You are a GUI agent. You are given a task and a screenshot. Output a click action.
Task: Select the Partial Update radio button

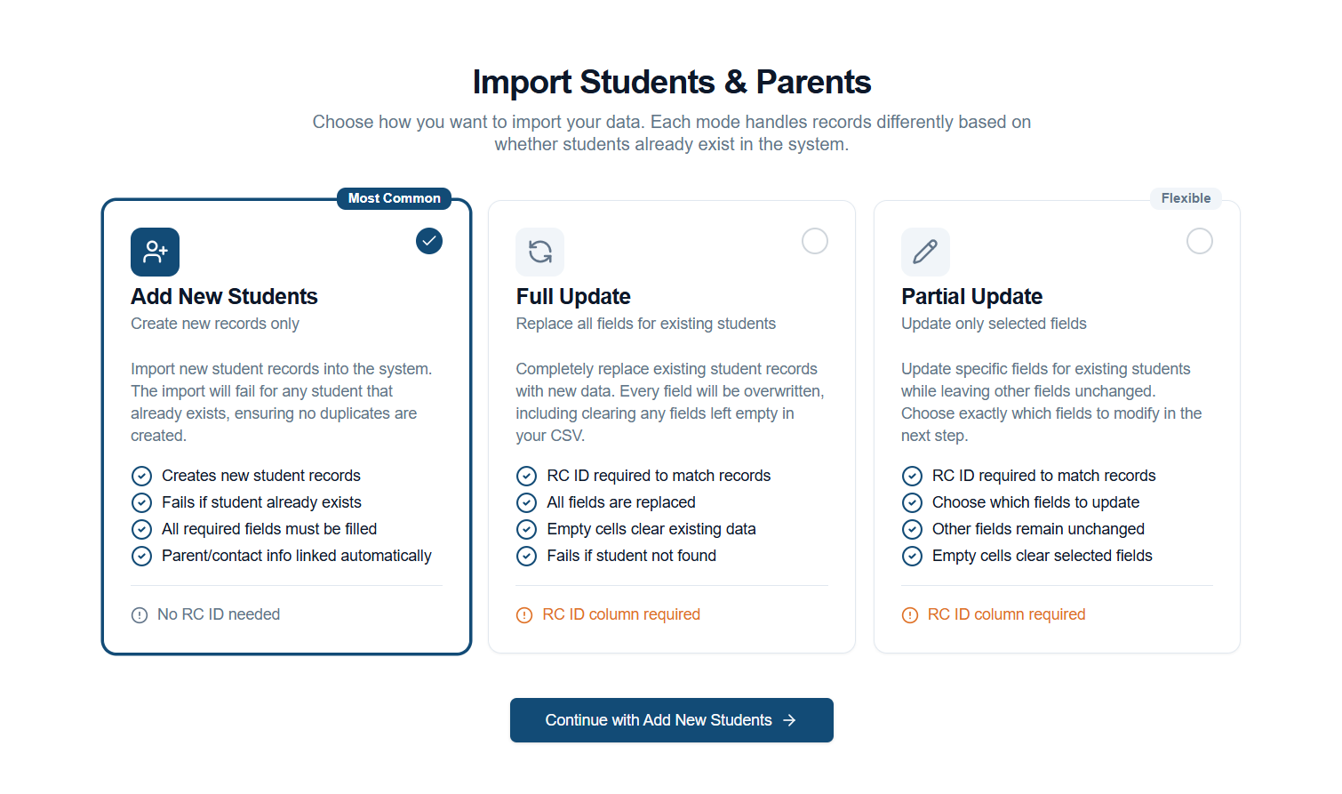point(1200,241)
